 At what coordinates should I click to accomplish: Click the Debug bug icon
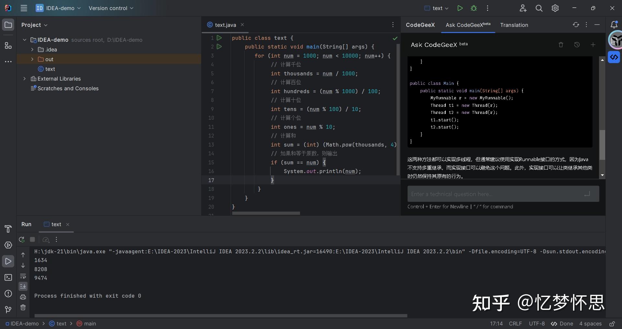pos(474,8)
